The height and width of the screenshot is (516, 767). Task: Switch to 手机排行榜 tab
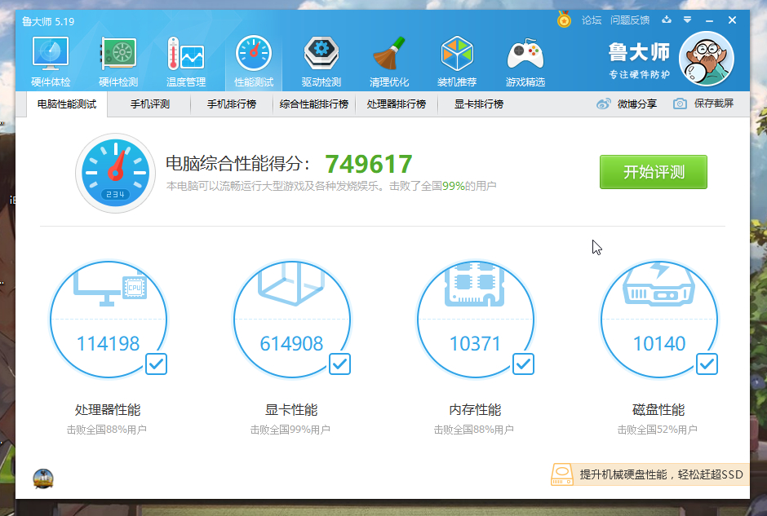tap(232, 104)
